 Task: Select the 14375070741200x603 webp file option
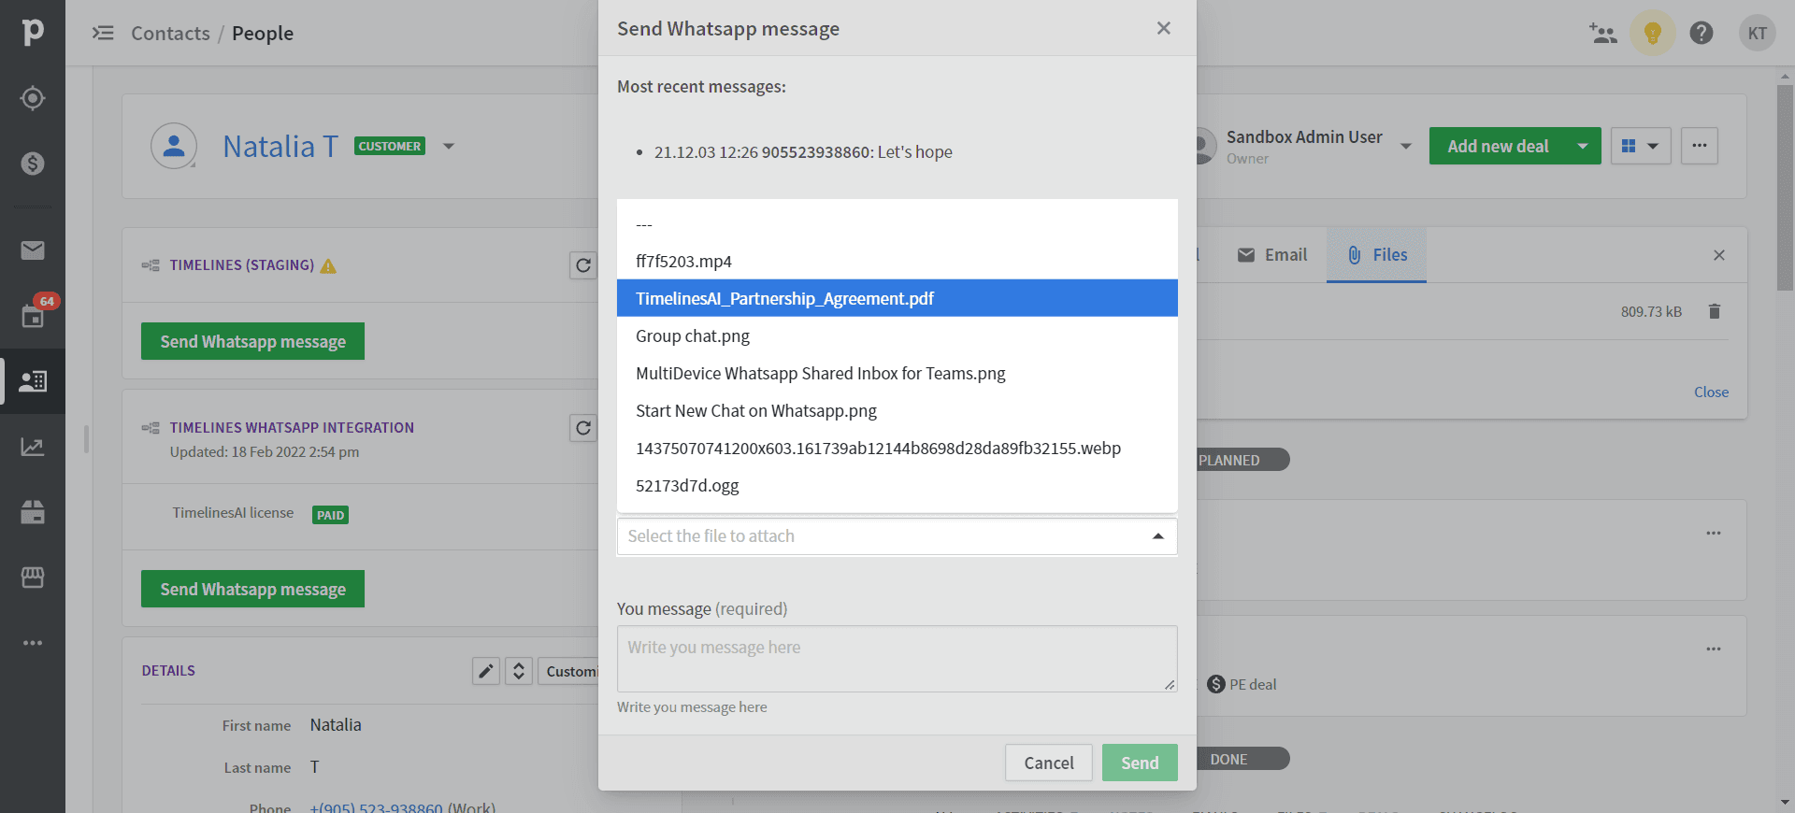point(897,448)
